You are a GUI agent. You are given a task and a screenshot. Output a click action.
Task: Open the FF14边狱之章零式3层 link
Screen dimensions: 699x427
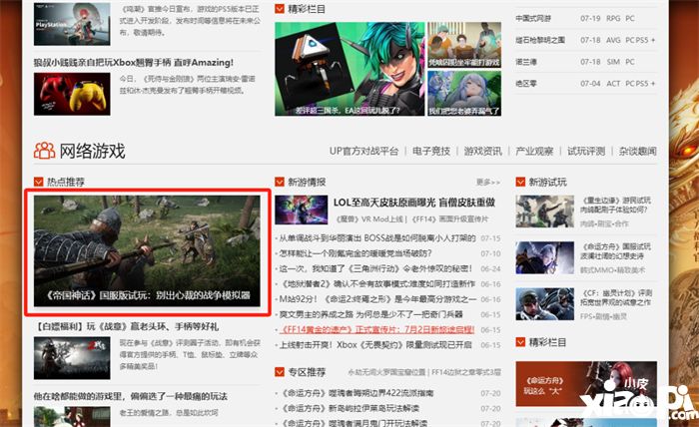466,372
